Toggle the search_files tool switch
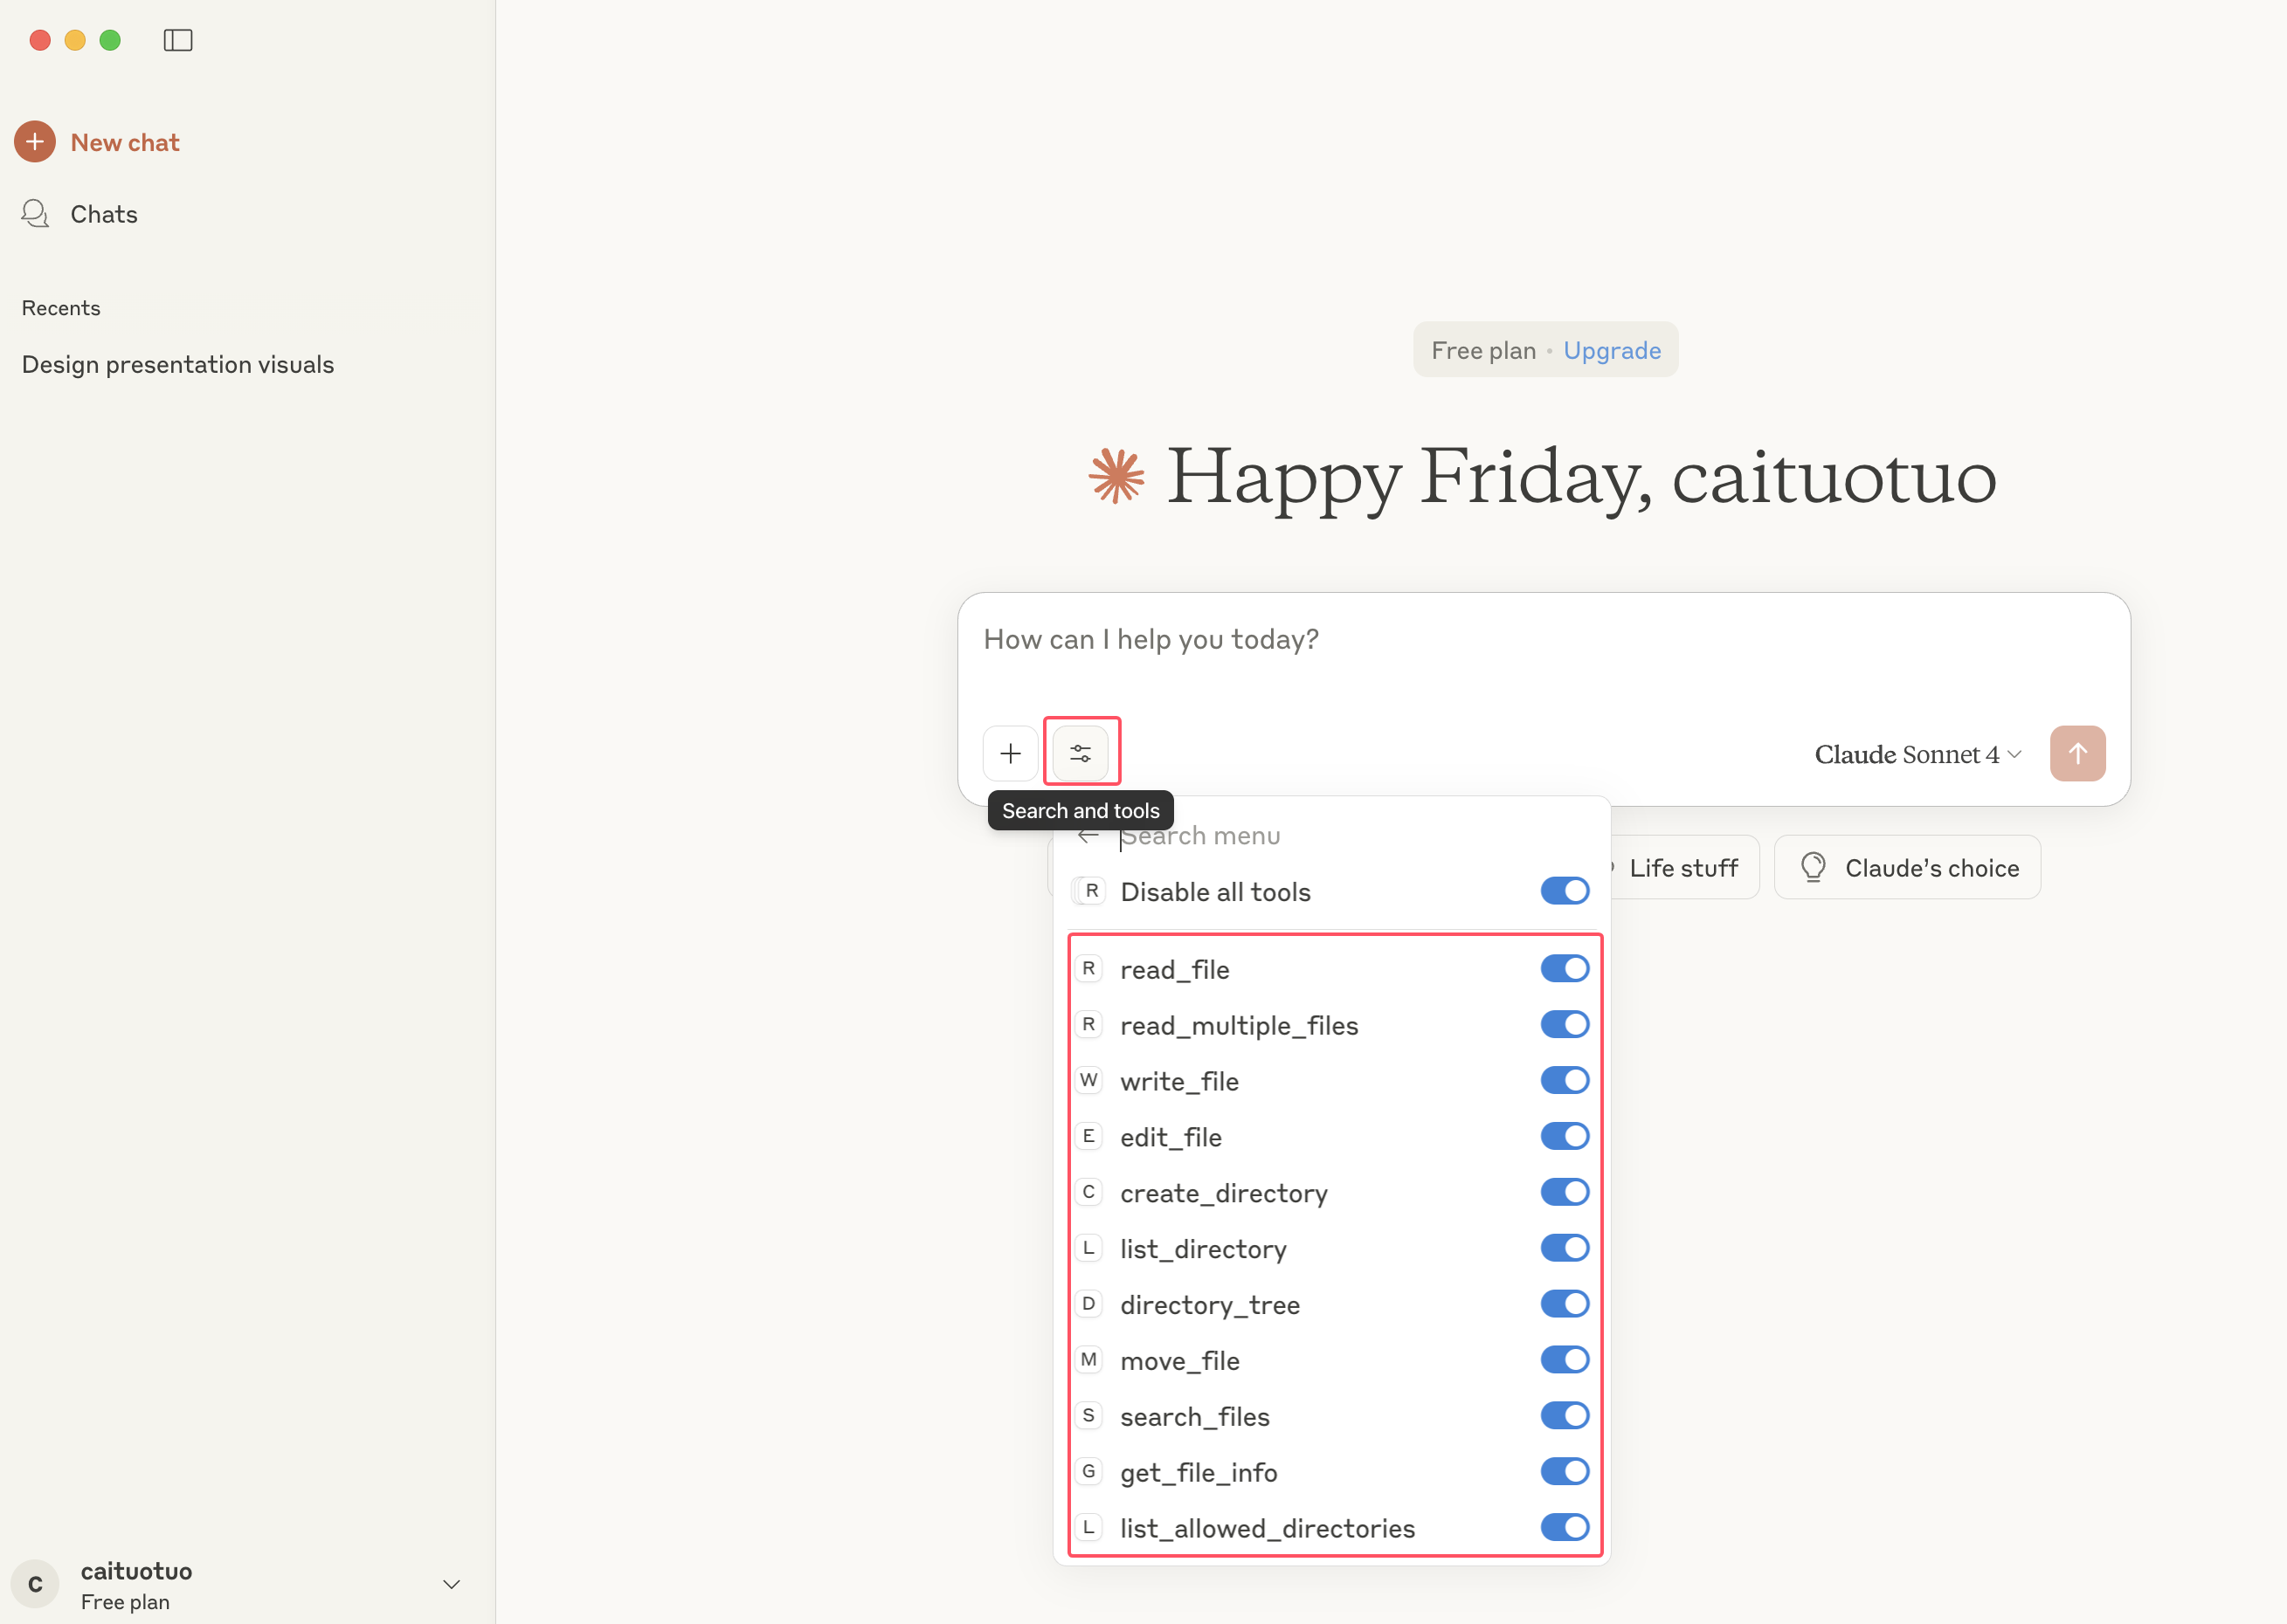Viewport: 2287px width, 1624px height. click(1564, 1415)
